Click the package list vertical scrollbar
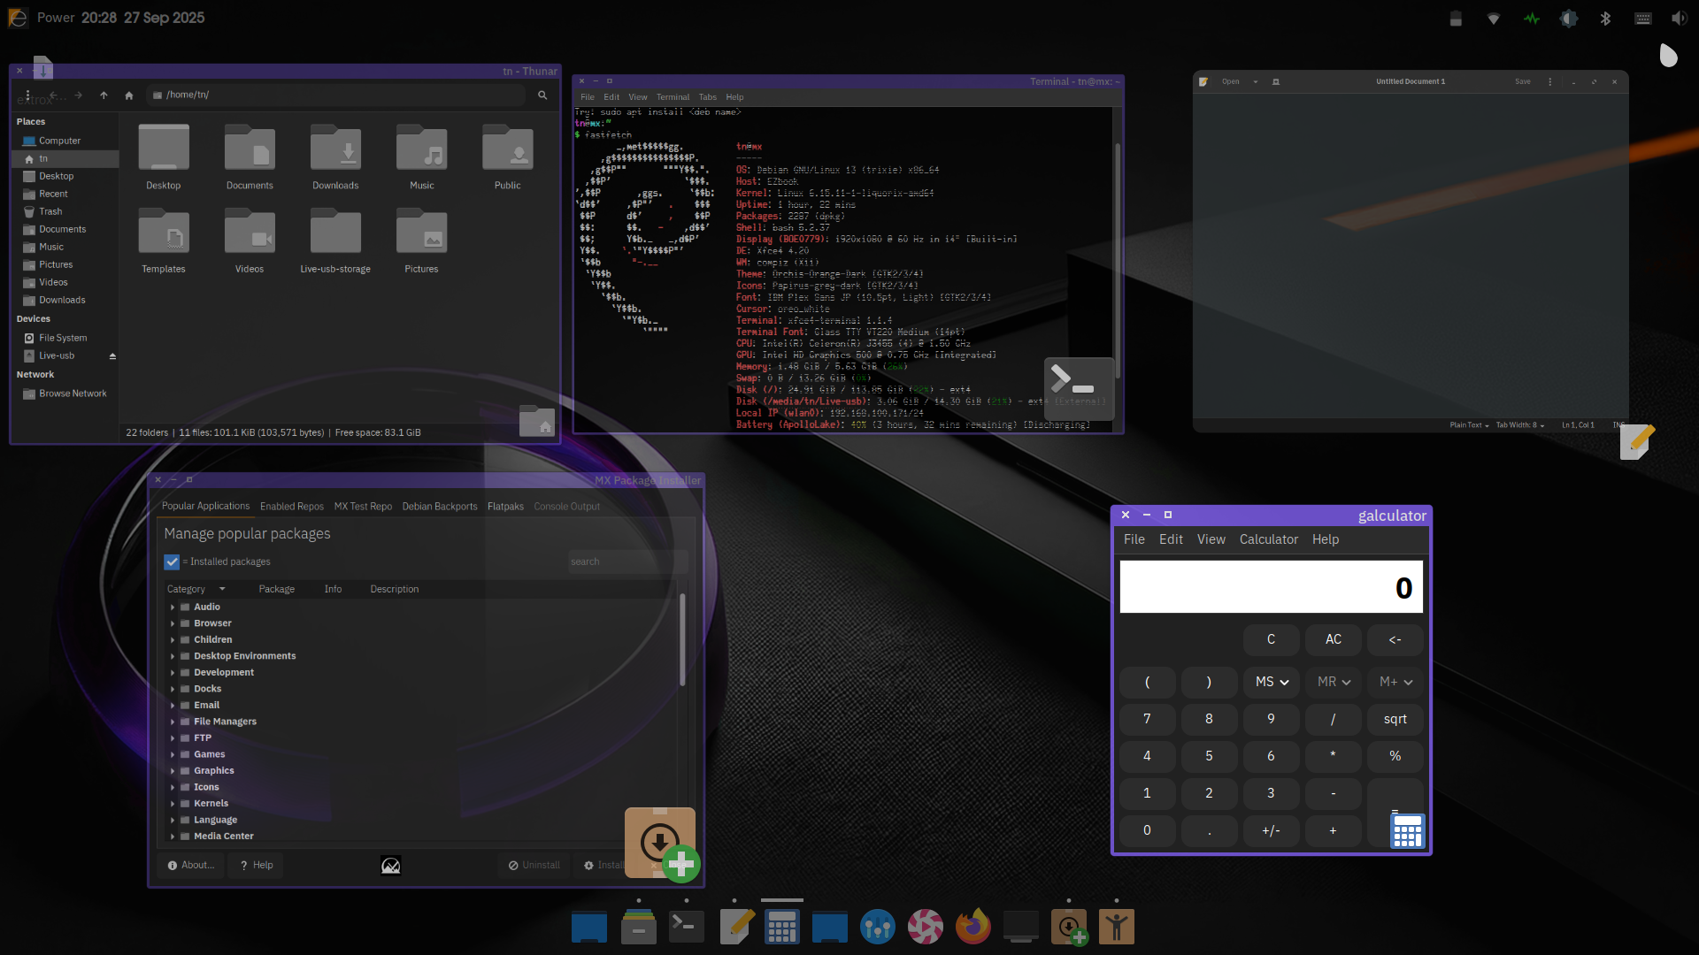This screenshot has height=955, width=1699. pyautogui.click(x=682, y=641)
